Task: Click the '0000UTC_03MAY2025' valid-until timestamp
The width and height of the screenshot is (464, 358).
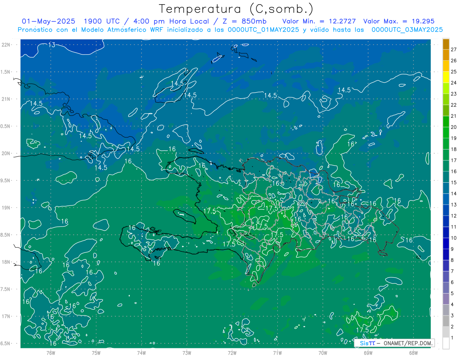Action: 407,30
